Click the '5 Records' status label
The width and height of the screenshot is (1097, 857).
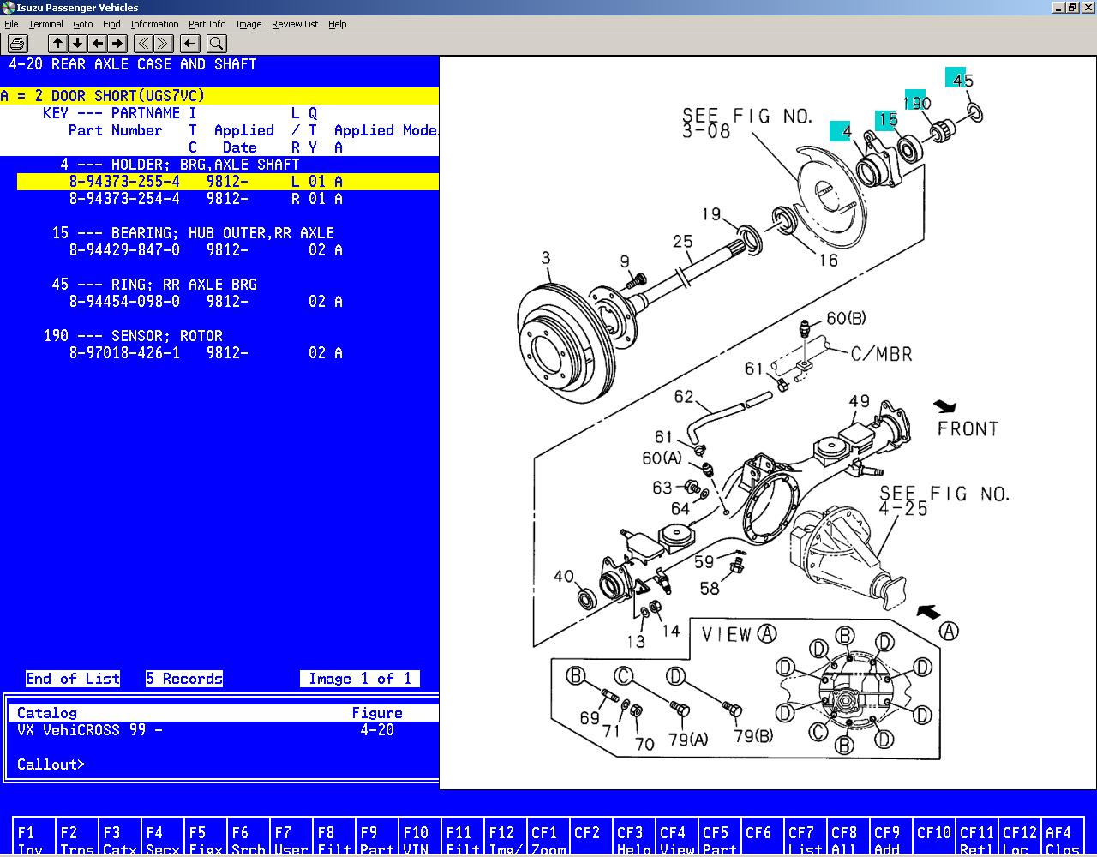184,679
